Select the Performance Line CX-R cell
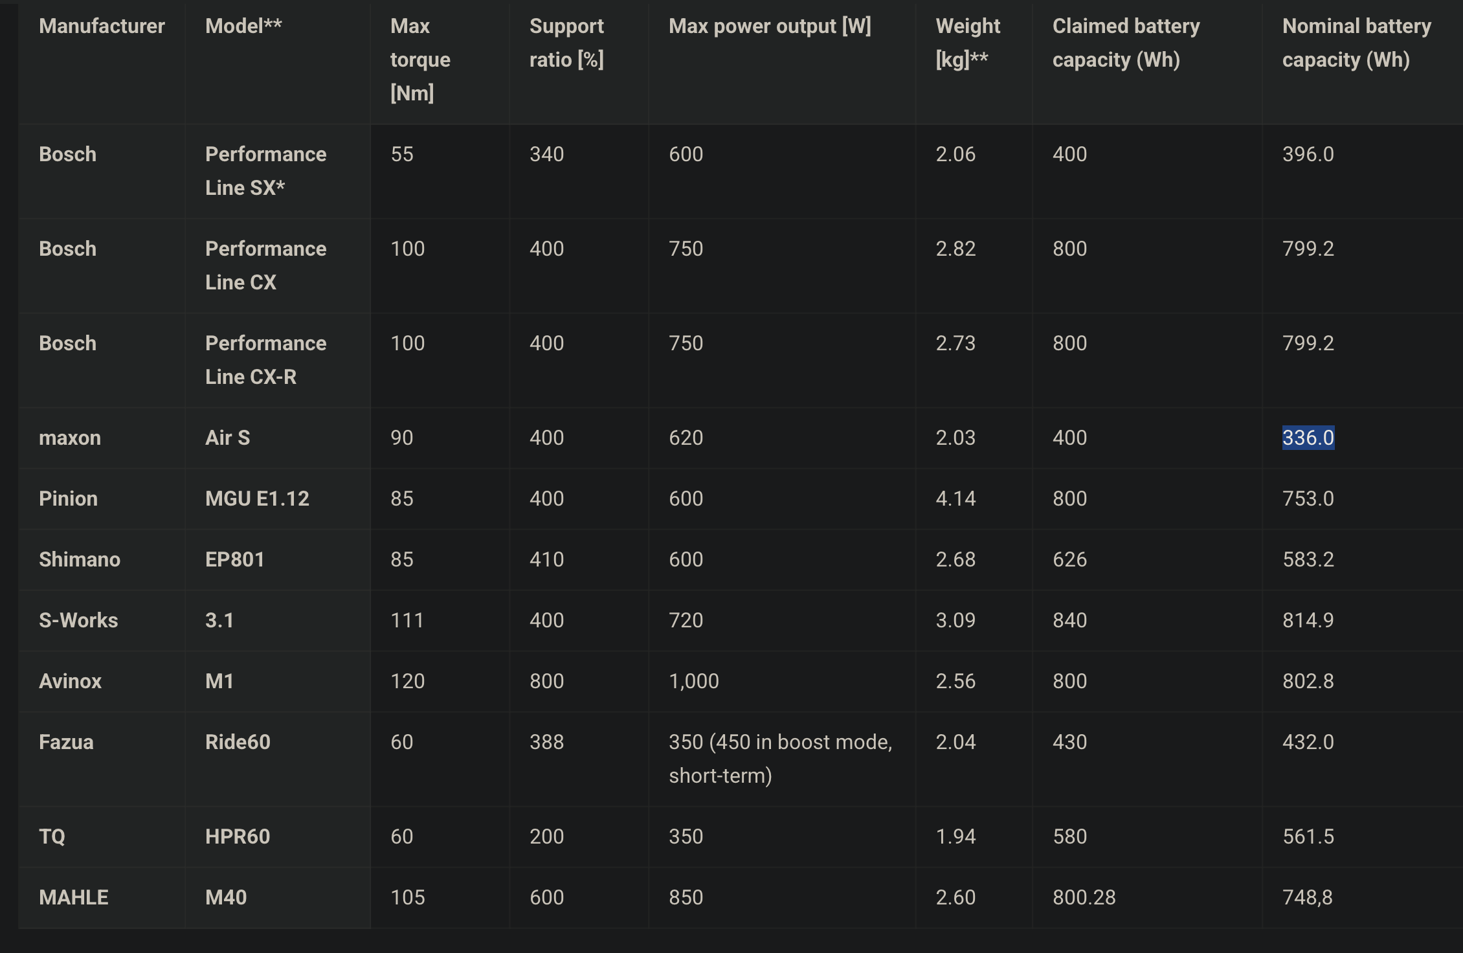The image size is (1463, 953). [265, 360]
